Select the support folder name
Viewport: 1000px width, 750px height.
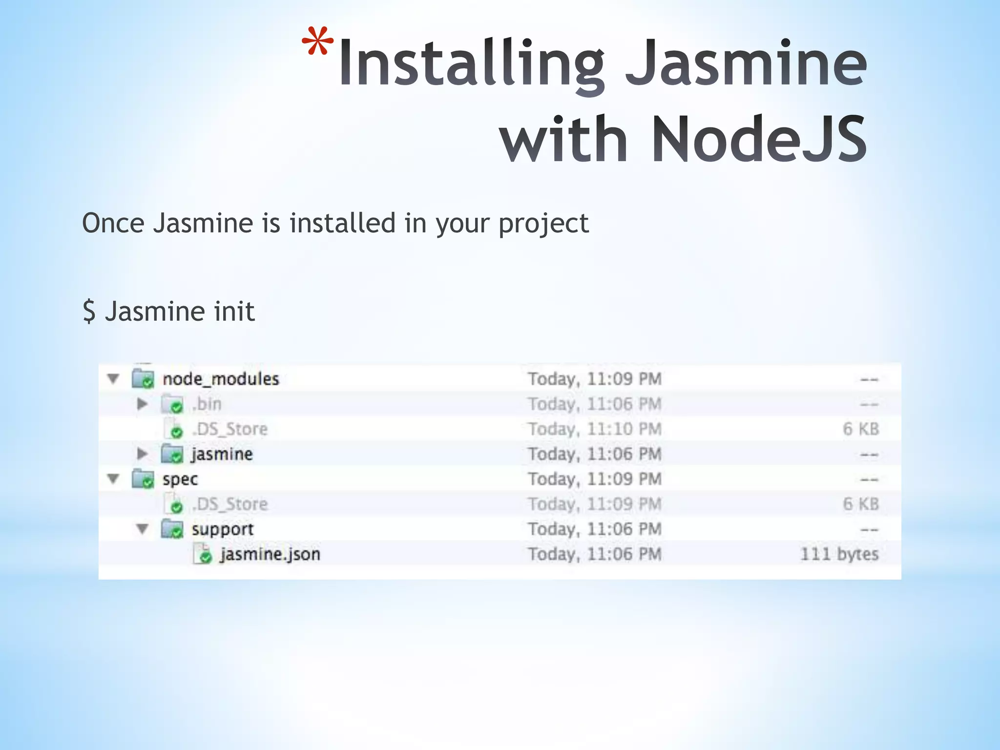click(x=223, y=529)
